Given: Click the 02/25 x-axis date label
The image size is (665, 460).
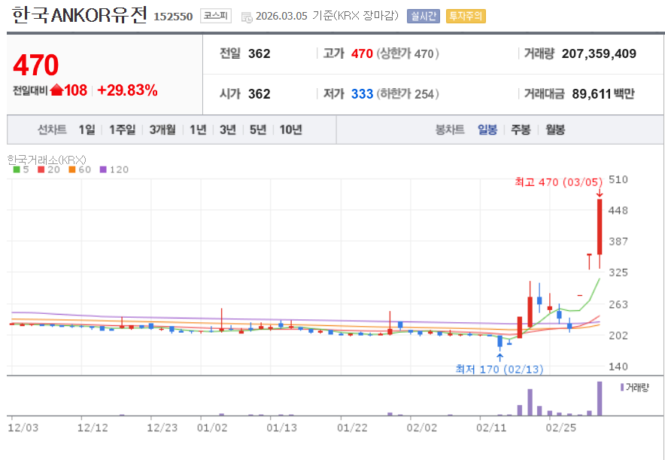Looking at the screenshot, I should coord(561,428).
